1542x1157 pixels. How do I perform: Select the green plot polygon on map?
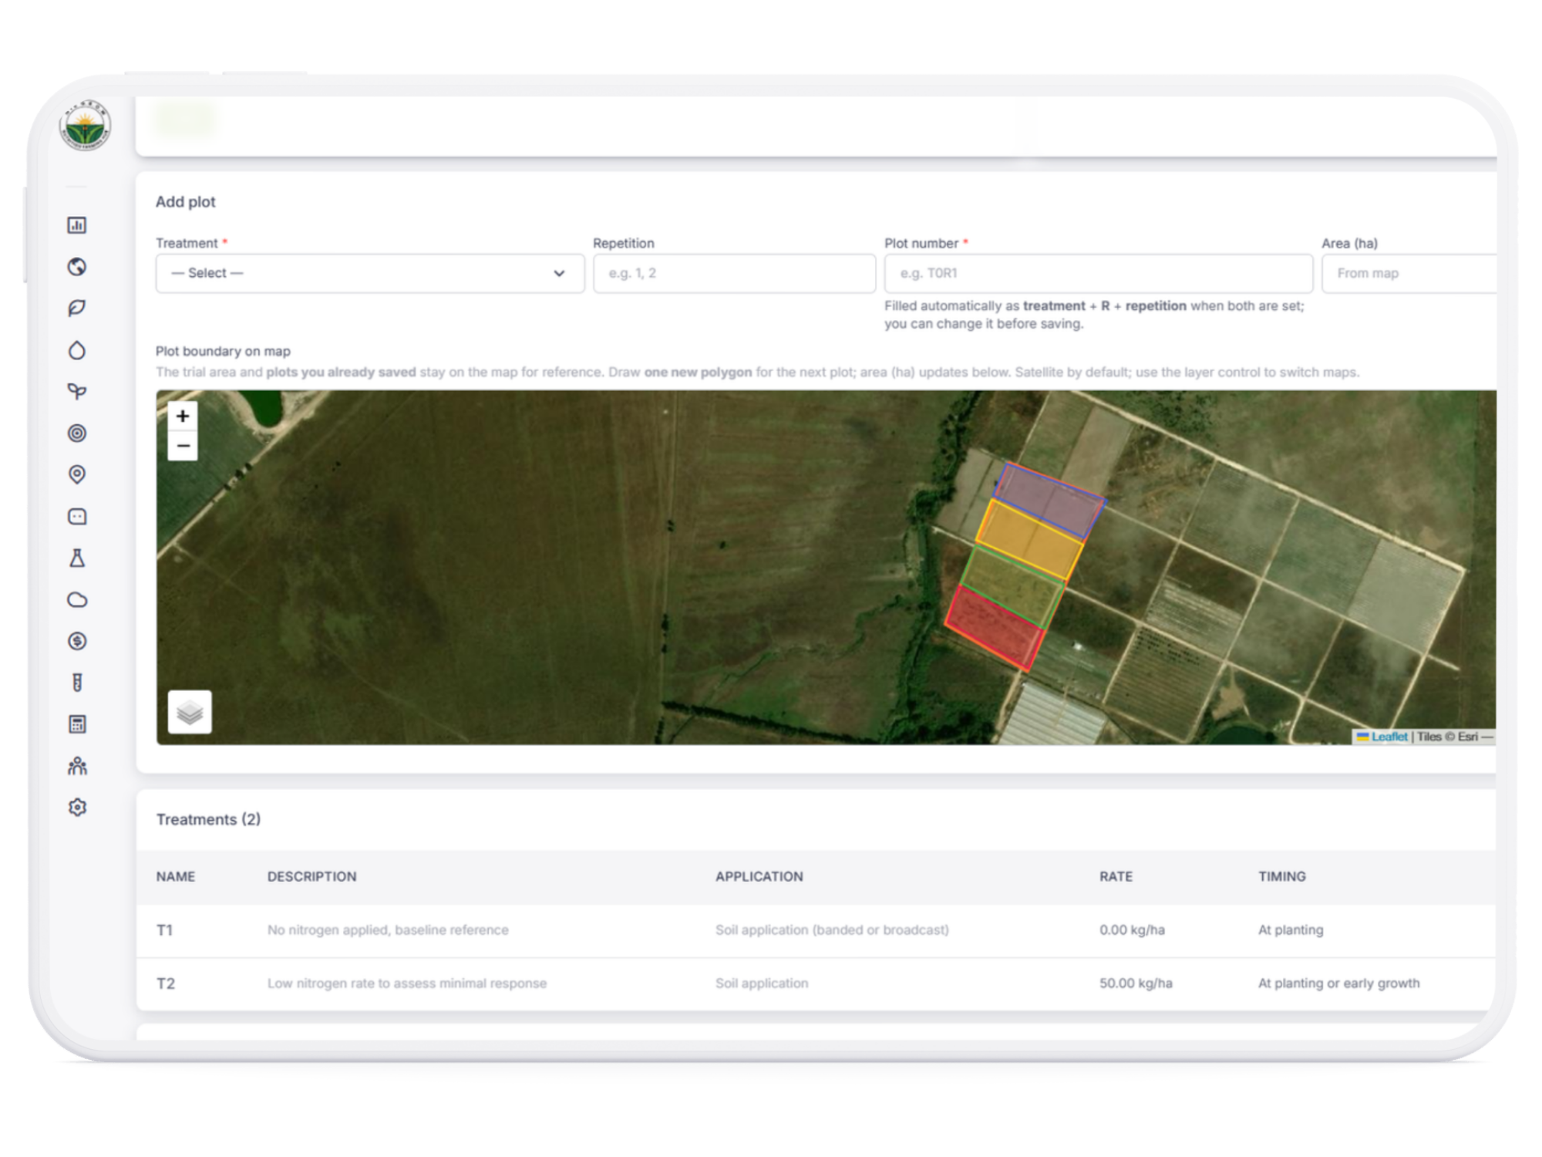1012,585
